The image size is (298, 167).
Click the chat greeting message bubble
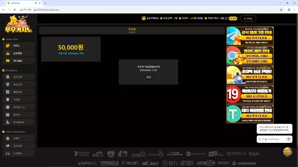(x=275, y=129)
